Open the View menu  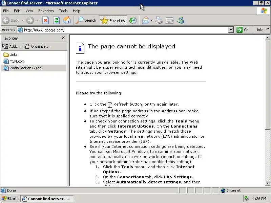coord(29,11)
